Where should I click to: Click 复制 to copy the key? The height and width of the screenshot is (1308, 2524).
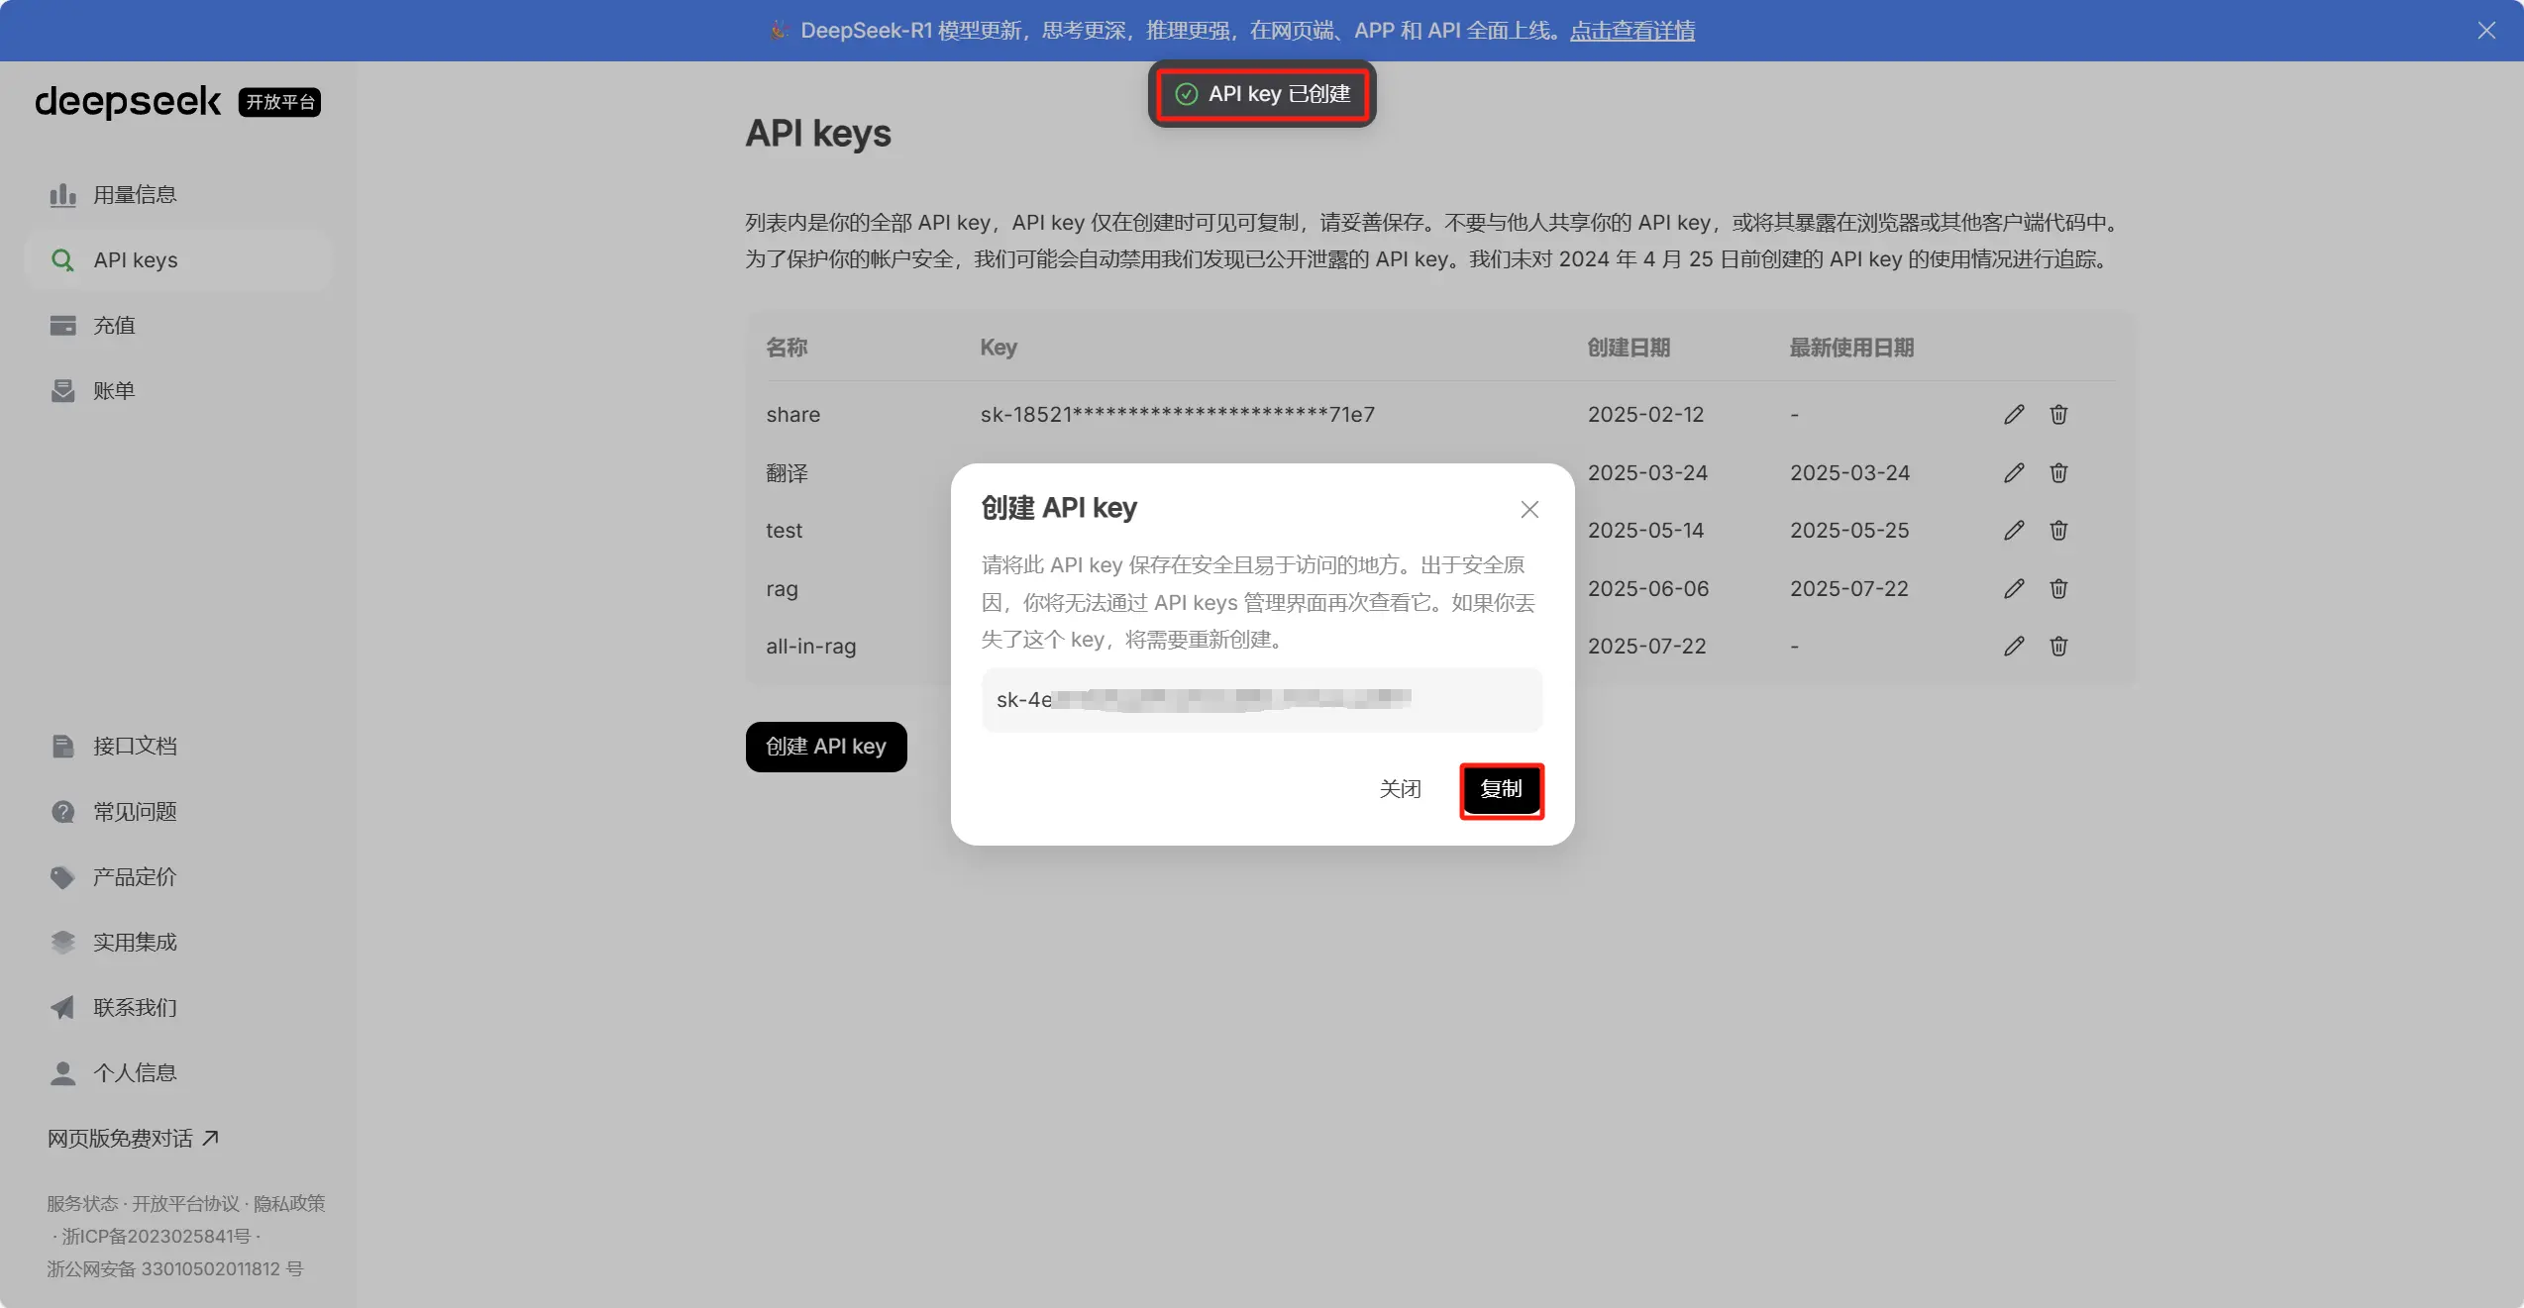[x=1501, y=789]
